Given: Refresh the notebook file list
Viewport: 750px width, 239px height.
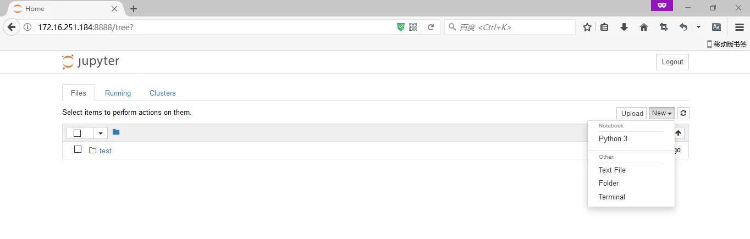Looking at the screenshot, I should coord(683,113).
